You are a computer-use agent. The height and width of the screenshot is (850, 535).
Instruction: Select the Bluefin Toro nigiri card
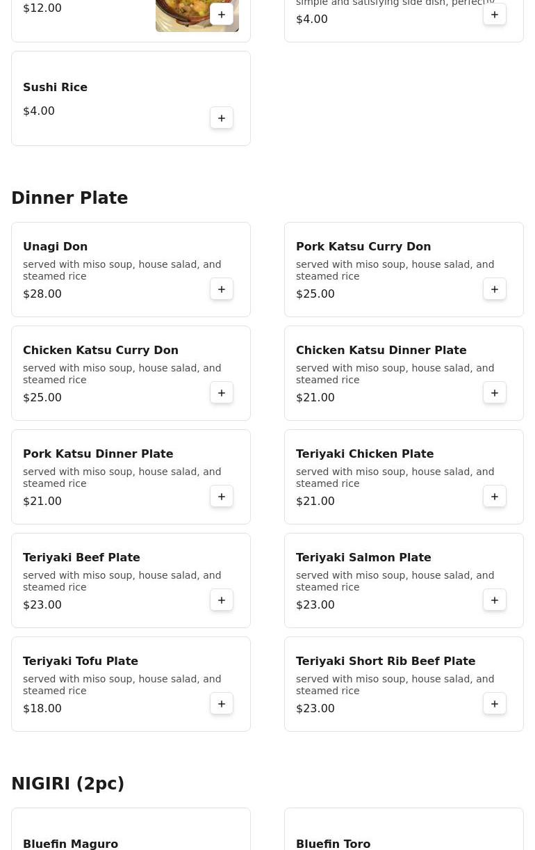point(404,829)
